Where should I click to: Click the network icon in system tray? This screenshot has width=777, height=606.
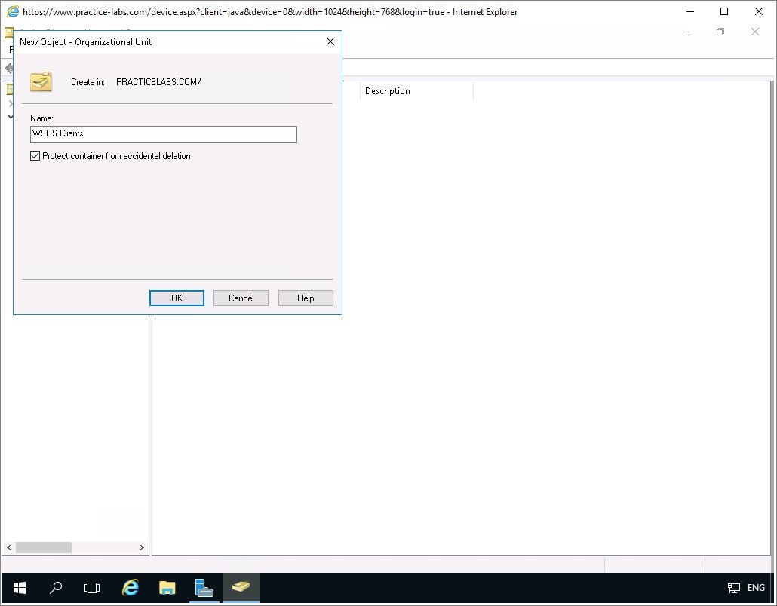point(733,588)
